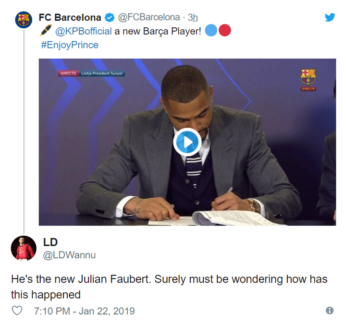The width and height of the screenshot is (346, 323).
Task: Click the Barça crest in the video corner
Action: (x=308, y=77)
